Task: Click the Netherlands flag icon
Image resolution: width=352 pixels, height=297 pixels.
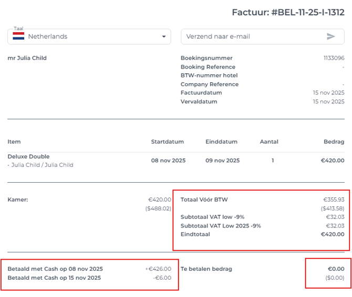Action: (x=18, y=36)
